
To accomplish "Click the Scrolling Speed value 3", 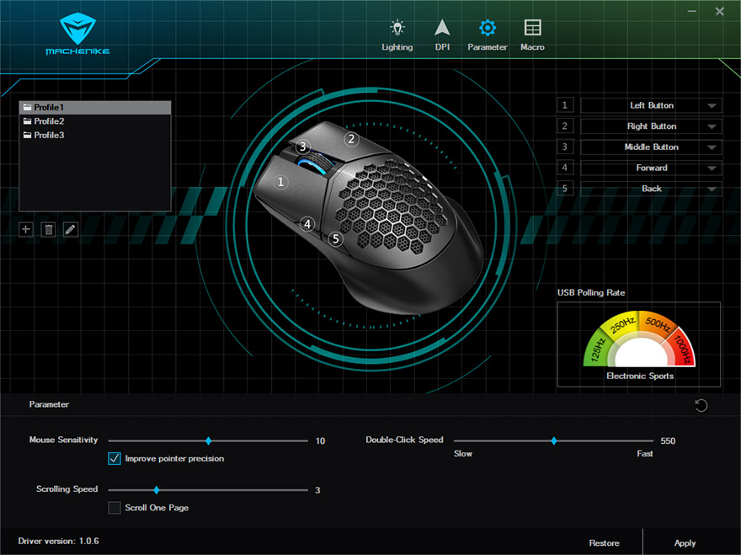I will [x=317, y=490].
